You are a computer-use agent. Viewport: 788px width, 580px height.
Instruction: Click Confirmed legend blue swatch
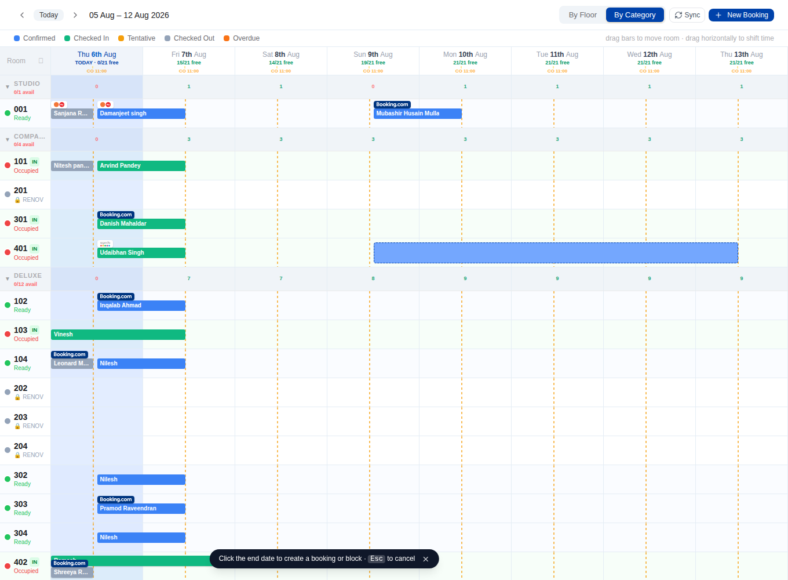(x=17, y=38)
